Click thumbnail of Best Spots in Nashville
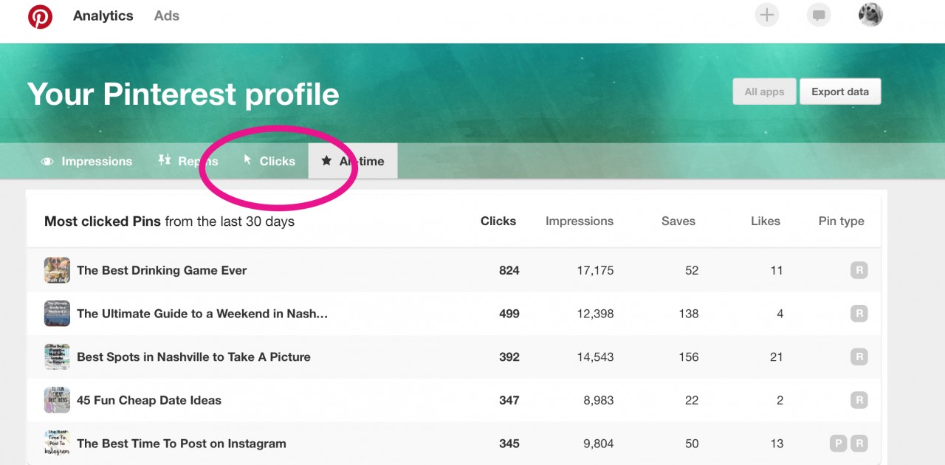945x465 pixels. 57,357
